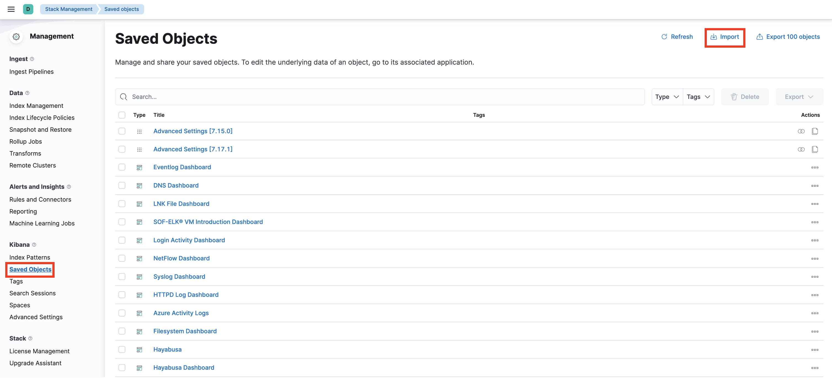Expand the Export dropdown
This screenshot has width=832, height=378.
(799, 96)
